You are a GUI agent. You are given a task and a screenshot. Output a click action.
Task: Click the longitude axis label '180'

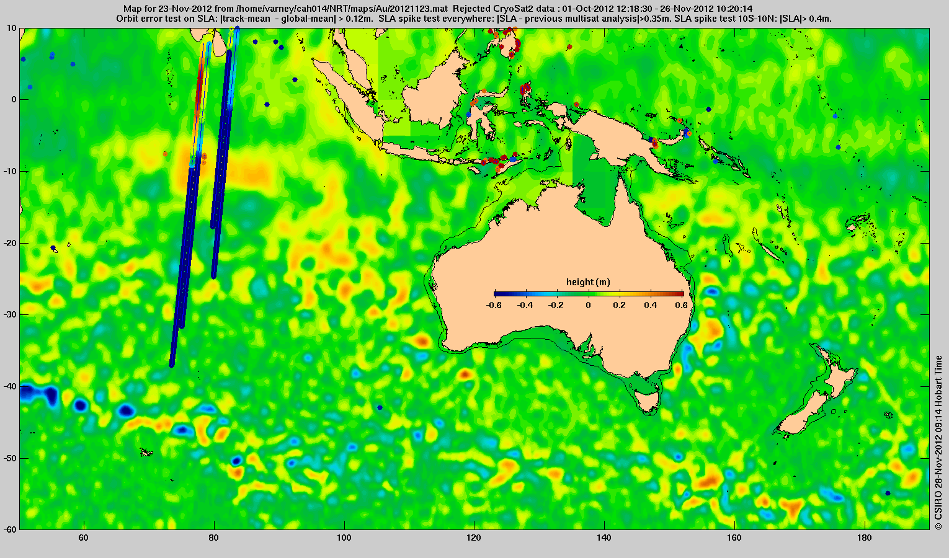(865, 538)
